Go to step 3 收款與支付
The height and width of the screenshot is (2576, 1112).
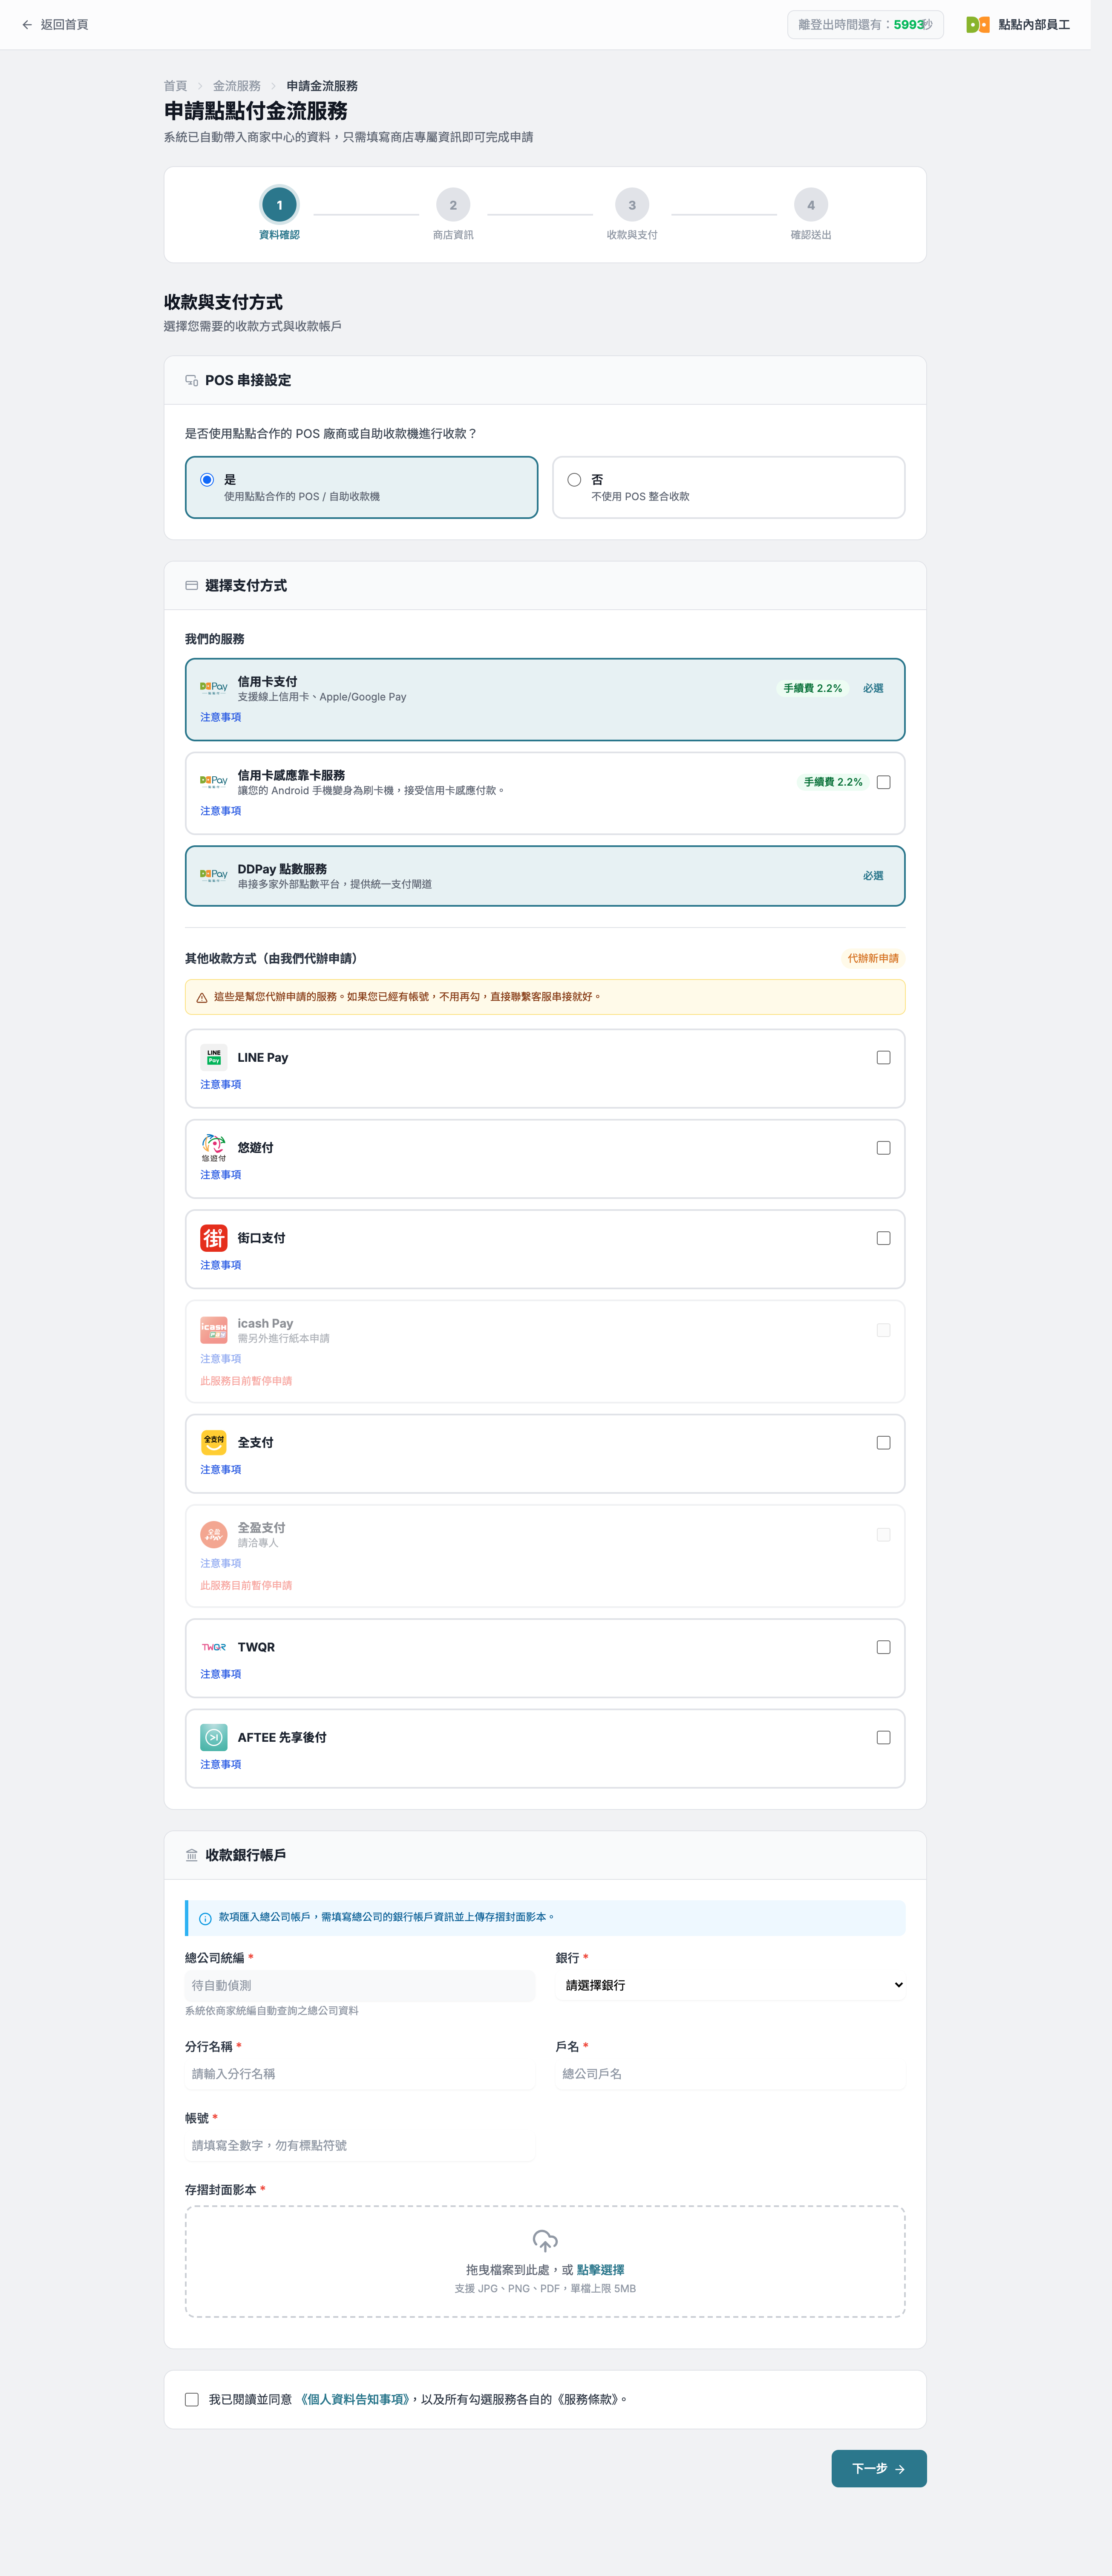pos(632,214)
